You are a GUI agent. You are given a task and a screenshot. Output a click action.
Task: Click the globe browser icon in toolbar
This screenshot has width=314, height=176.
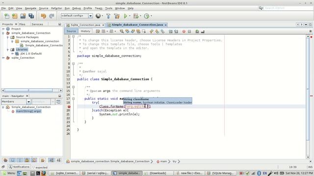(98, 16)
